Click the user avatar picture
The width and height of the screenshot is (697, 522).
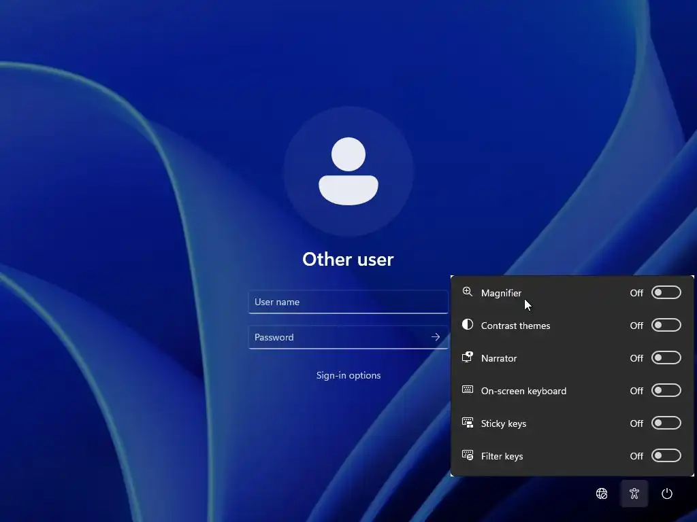pyautogui.click(x=348, y=171)
